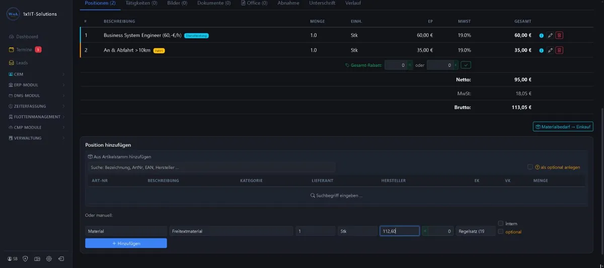Click the Gesamt-Rabatt percent field
Screen dimensions: 604x268
(396, 65)
